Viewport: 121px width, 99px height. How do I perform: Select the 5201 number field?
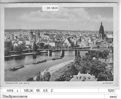[107, 91]
